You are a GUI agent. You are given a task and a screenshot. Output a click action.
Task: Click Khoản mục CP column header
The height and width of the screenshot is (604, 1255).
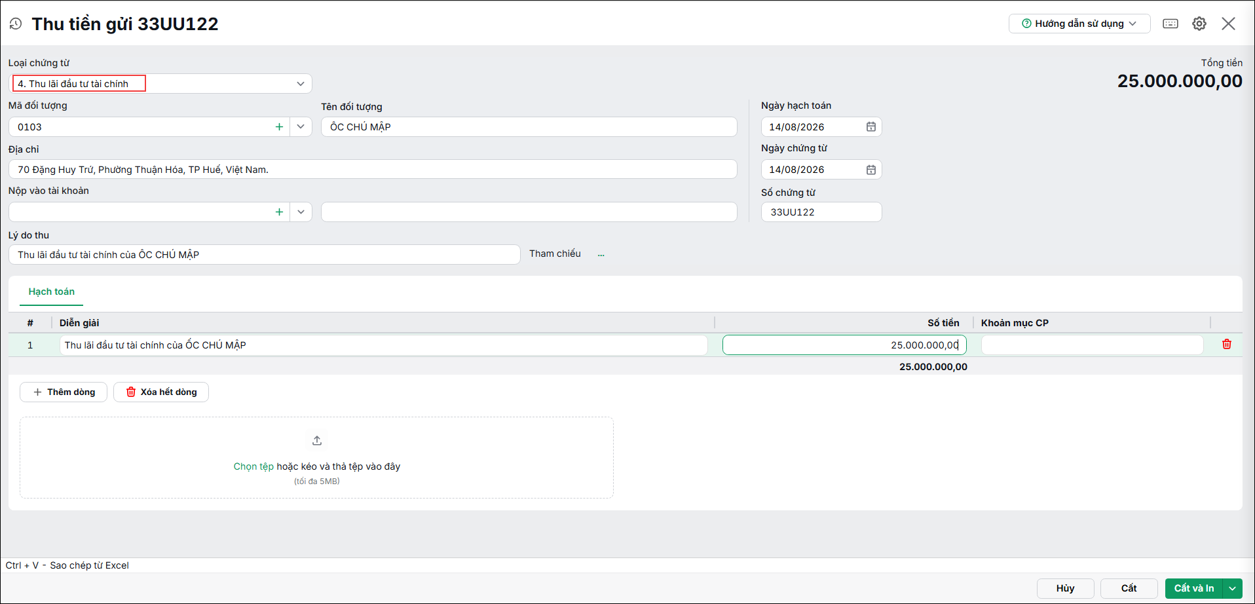tap(1015, 323)
